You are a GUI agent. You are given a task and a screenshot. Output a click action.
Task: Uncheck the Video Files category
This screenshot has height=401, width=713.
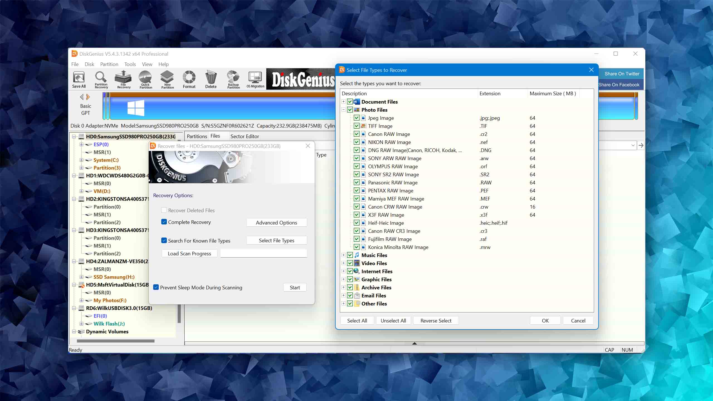[350, 263]
